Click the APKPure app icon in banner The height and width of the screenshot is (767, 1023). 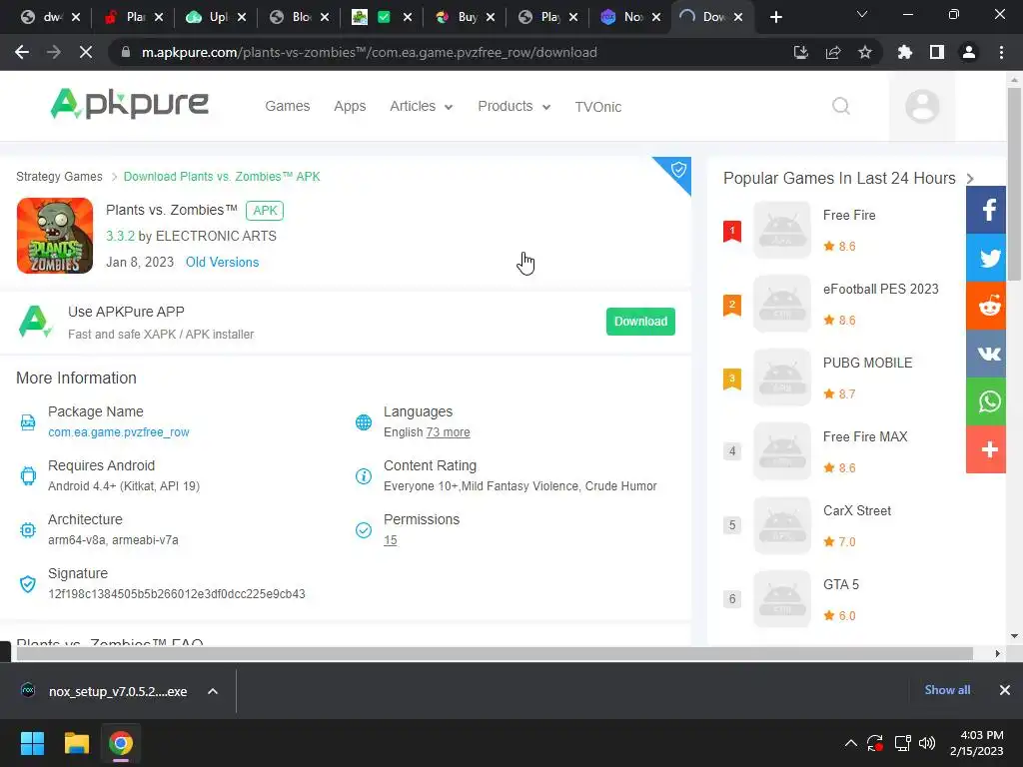[35, 322]
